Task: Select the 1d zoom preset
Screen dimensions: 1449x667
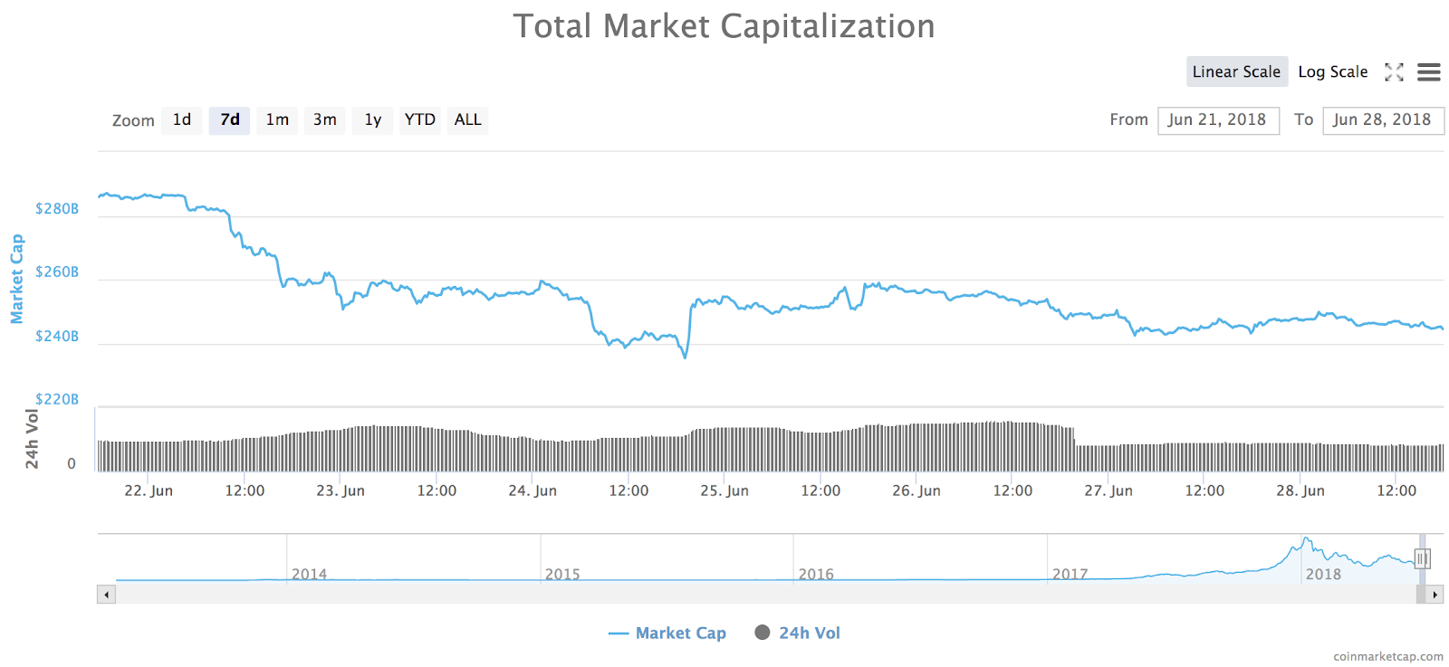Action: (x=181, y=119)
